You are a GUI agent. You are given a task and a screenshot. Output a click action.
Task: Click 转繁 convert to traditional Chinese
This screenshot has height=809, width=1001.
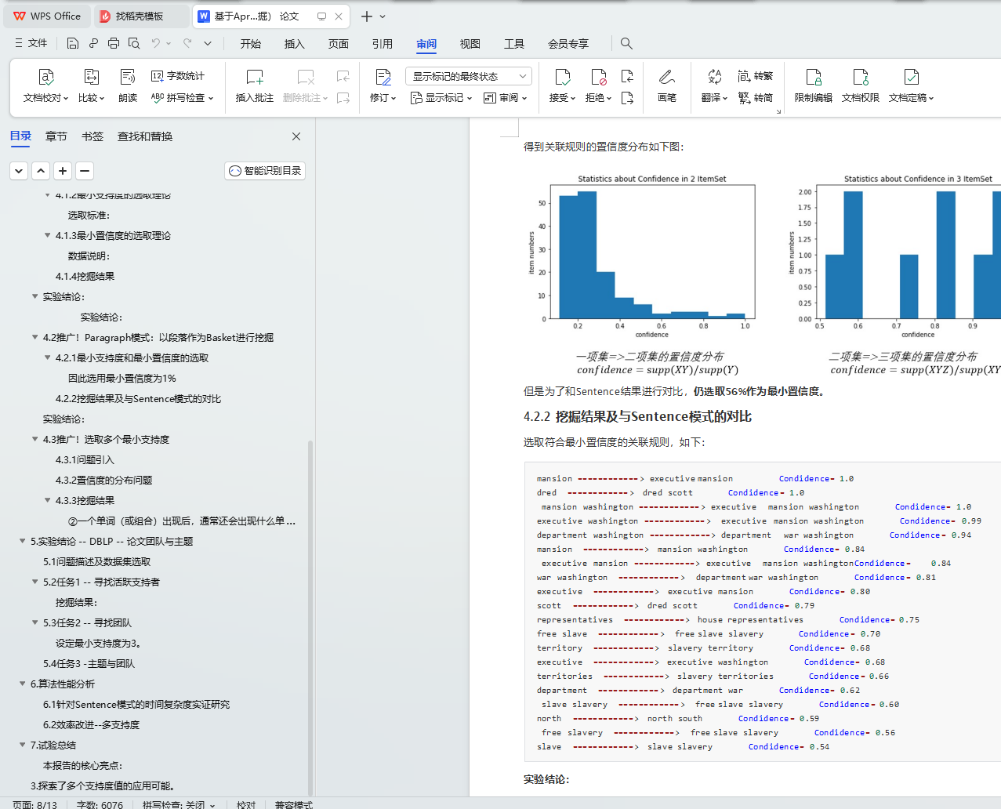click(x=756, y=76)
